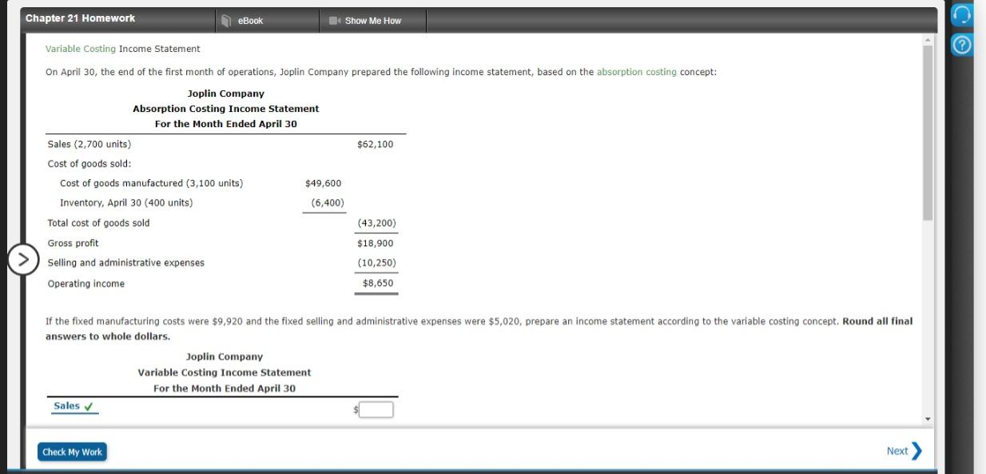Click the circular question mark help icon

(962, 44)
